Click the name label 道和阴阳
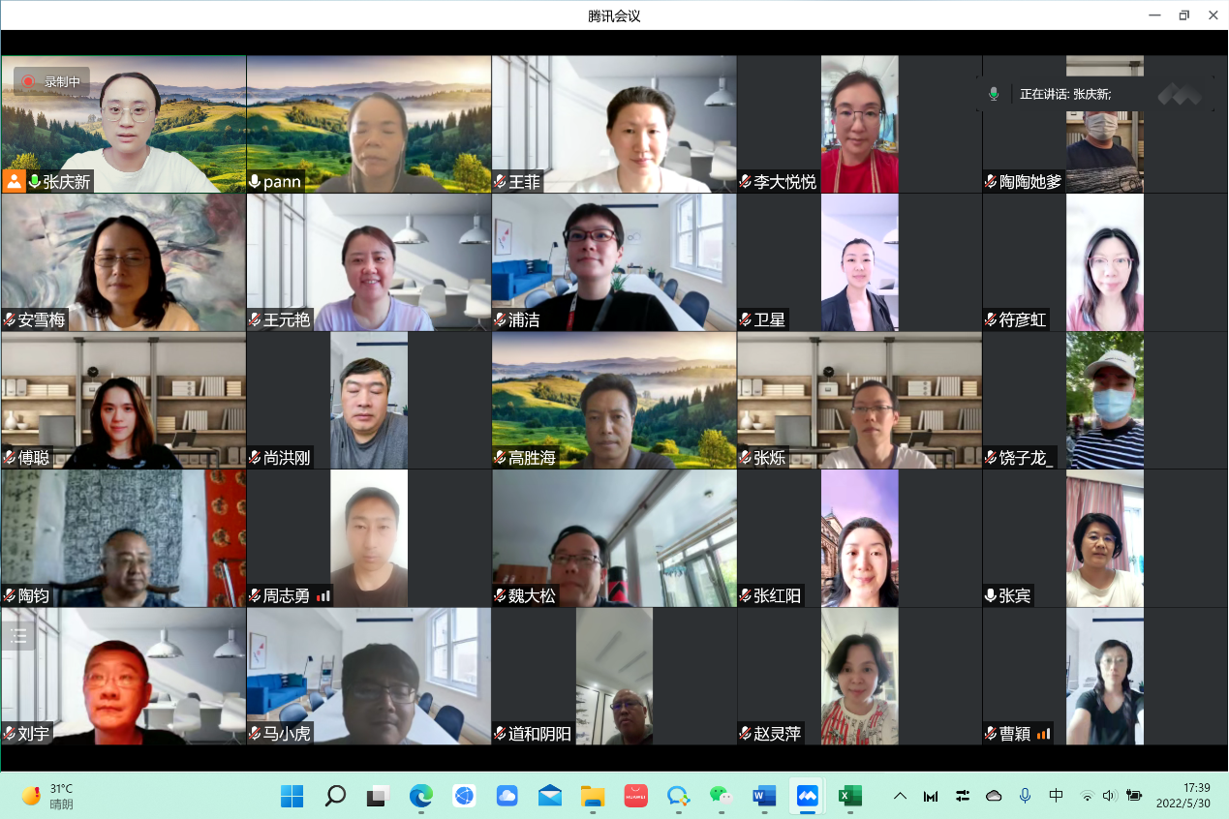 click(540, 734)
